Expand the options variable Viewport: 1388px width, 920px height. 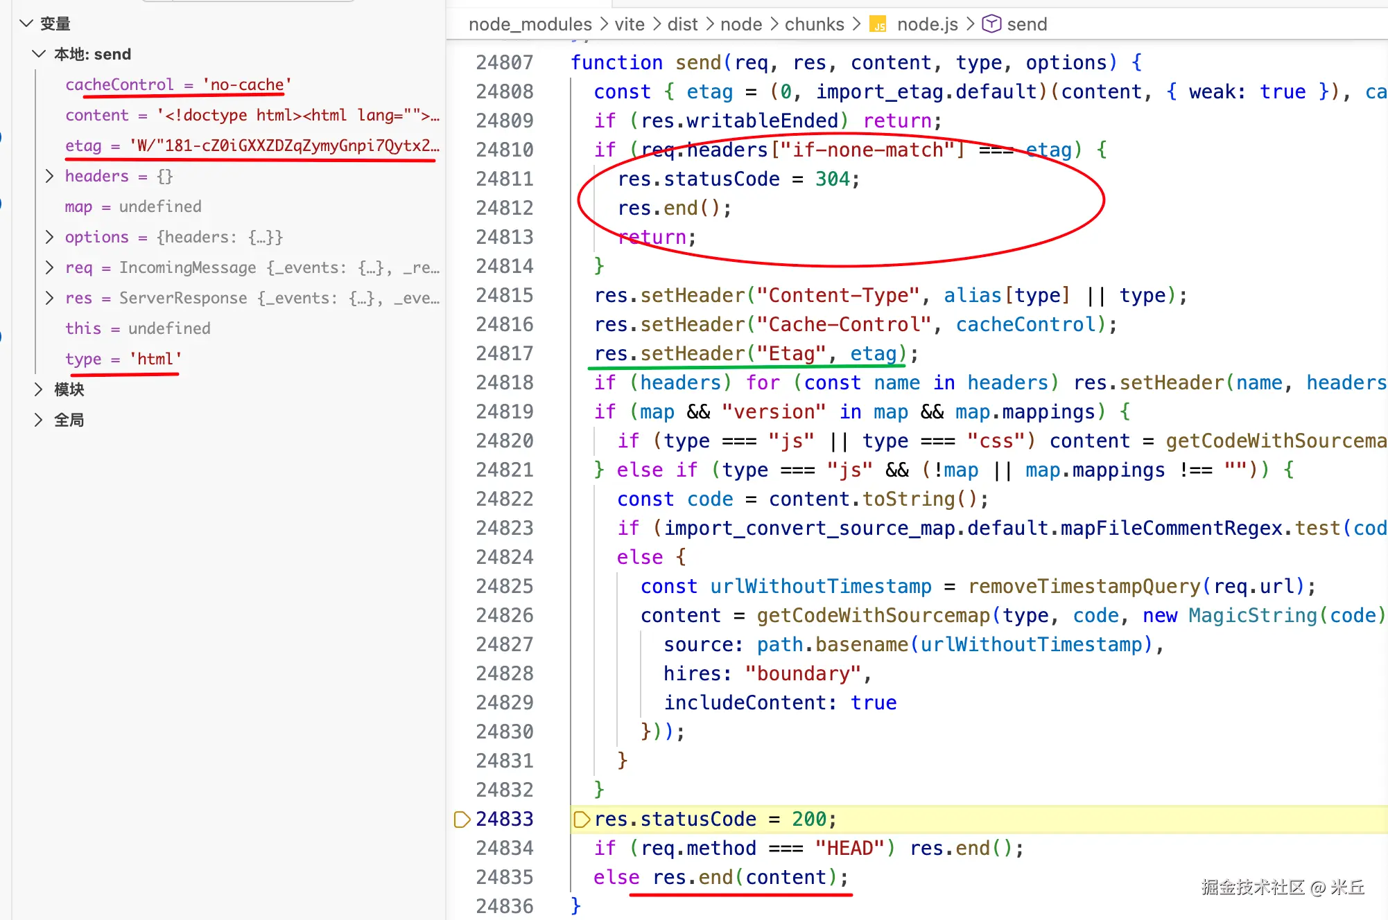click(x=49, y=237)
